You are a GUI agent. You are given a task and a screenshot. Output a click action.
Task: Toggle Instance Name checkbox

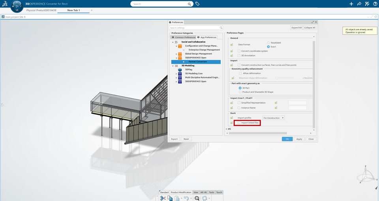pyautogui.click(x=239, y=108)
